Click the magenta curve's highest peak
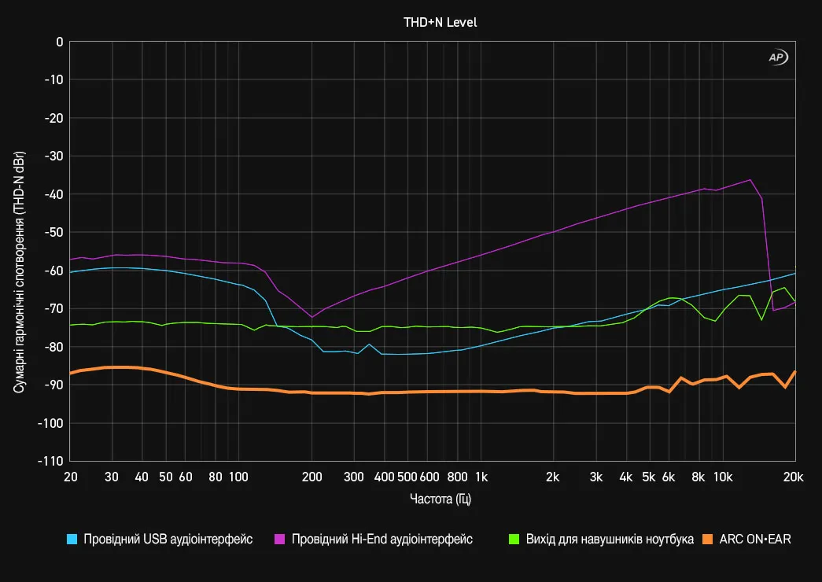The width and height of the screenshot is (822, 582). pyautogui.click(x=750, y=180)
